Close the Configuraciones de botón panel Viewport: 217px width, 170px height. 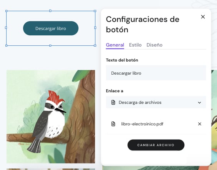203,17
